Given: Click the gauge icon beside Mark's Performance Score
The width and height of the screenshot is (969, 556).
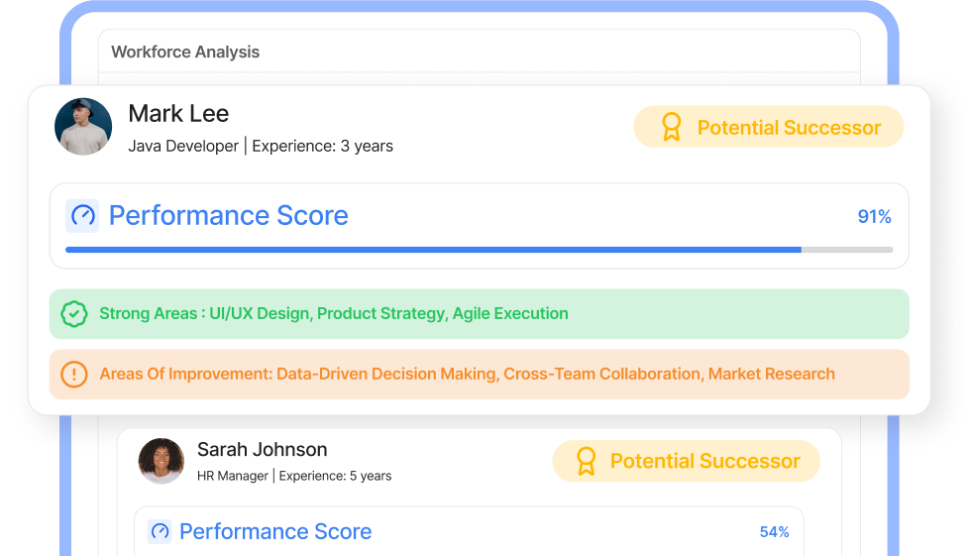Looking at the screenshot, I should (x=83, y=216).
